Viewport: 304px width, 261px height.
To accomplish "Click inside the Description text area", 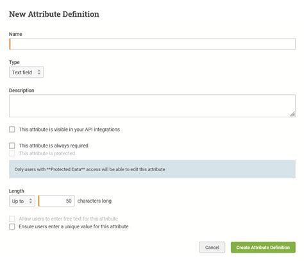I will pos(152,106).
